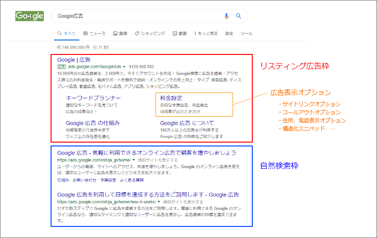The width and height of the screenshot is (377, 238).
Task: Select the すべて tab
Action: coord(66,33)
